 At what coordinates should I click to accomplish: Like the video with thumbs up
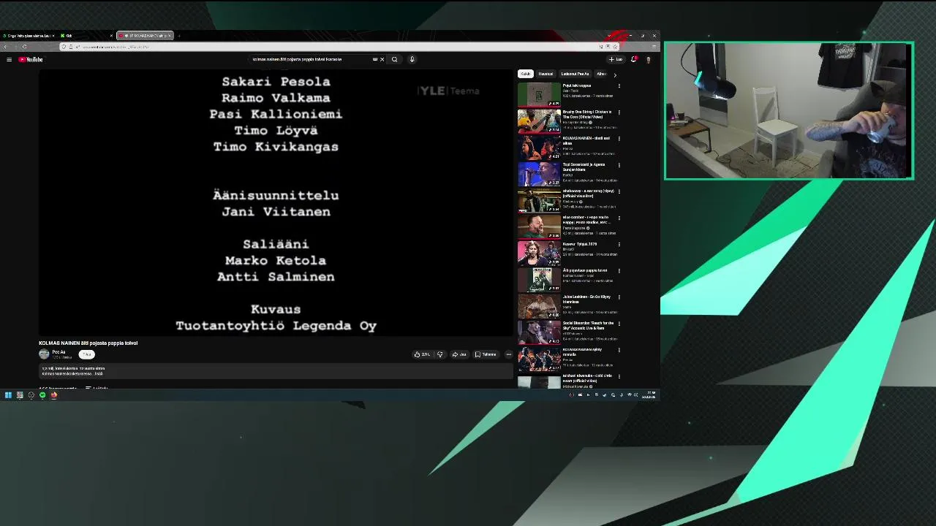click(422, 354)
